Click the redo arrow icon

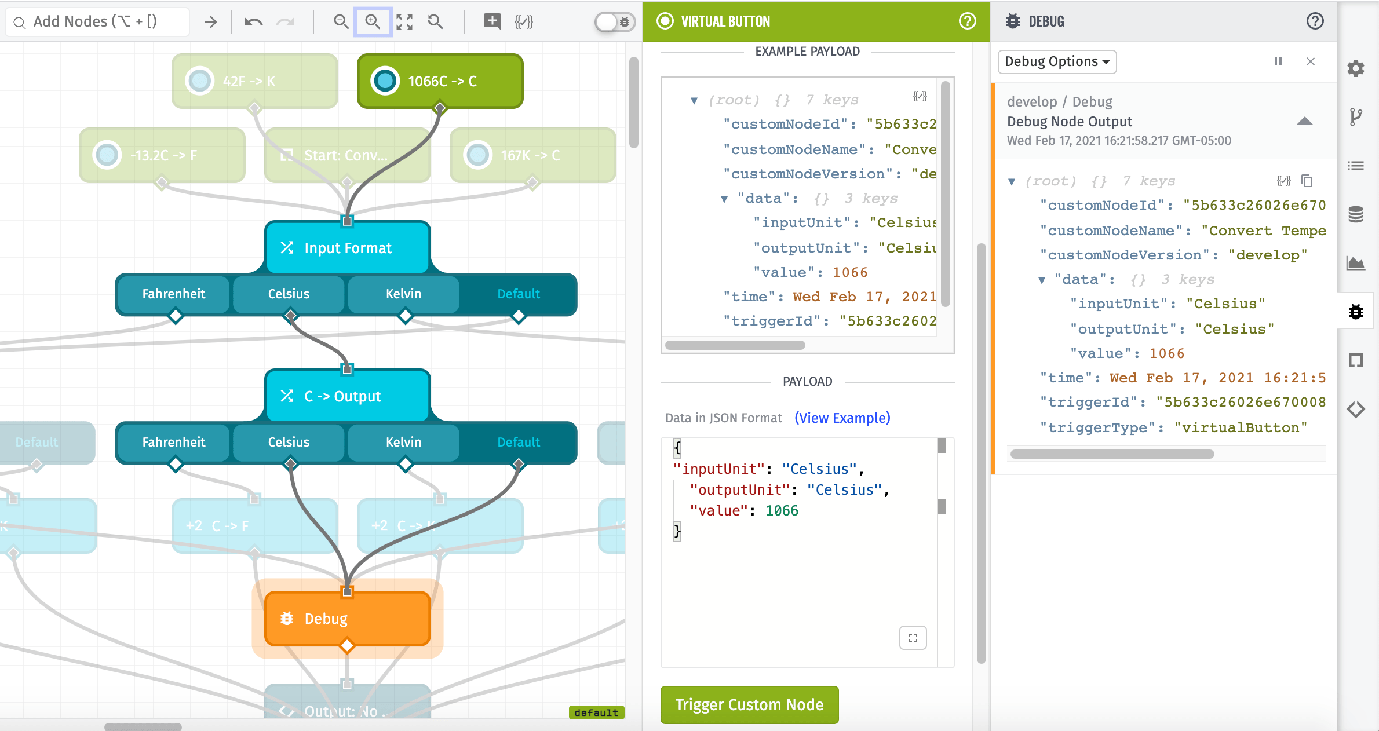coord(284,22)
